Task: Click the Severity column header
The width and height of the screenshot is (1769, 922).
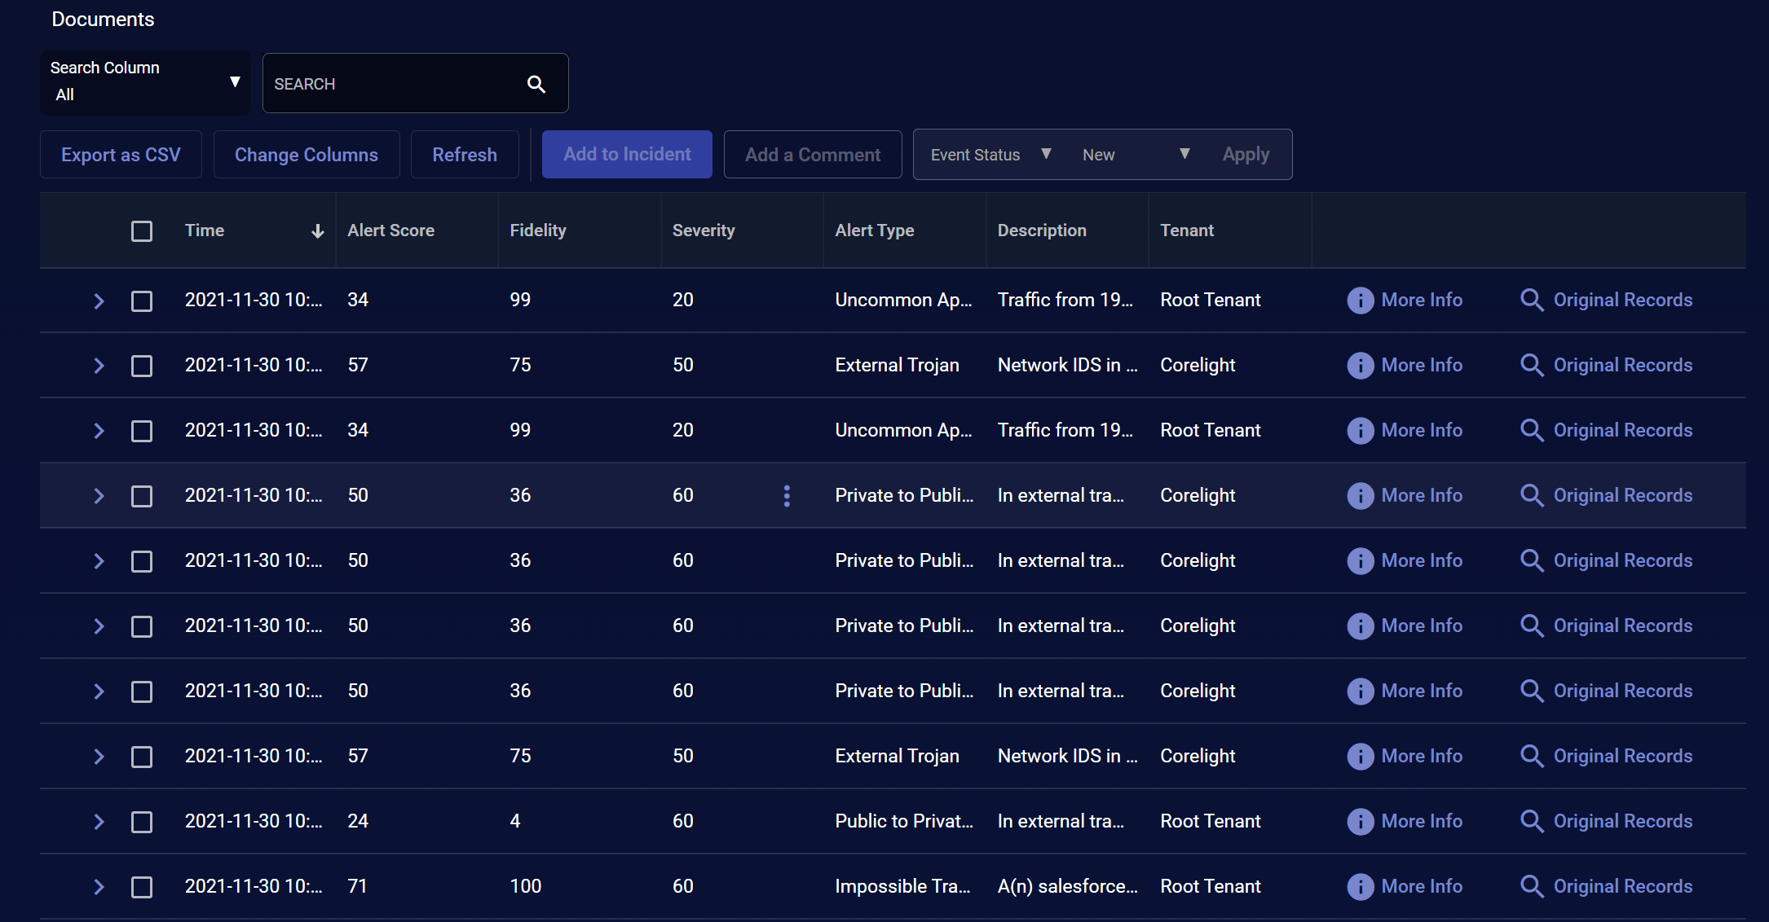Action: click(703, 230)
